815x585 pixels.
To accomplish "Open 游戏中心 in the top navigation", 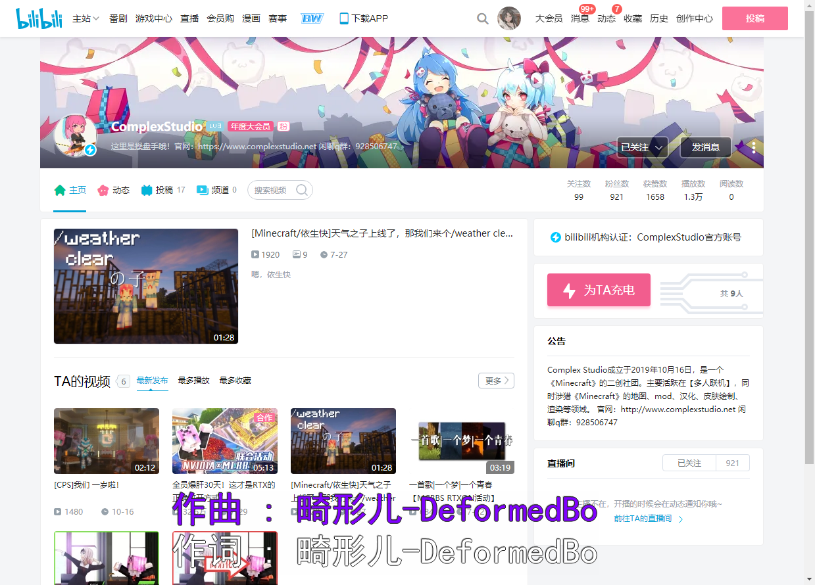I will coord(154,18).
